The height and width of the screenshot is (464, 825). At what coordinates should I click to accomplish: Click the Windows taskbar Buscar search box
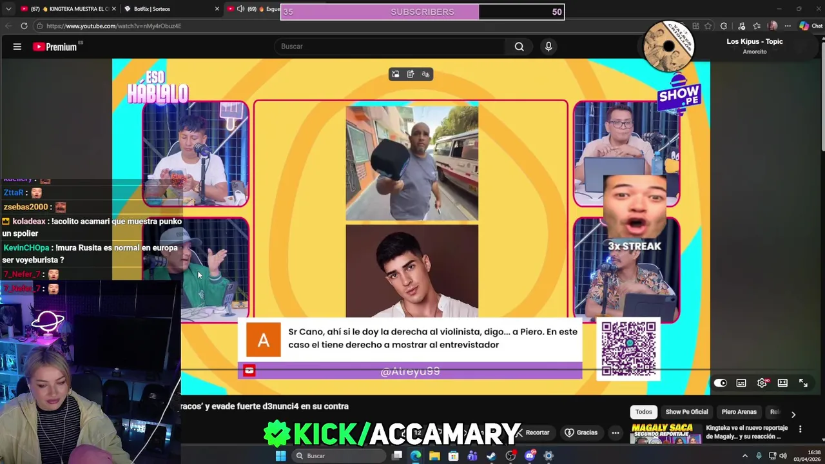338,456
